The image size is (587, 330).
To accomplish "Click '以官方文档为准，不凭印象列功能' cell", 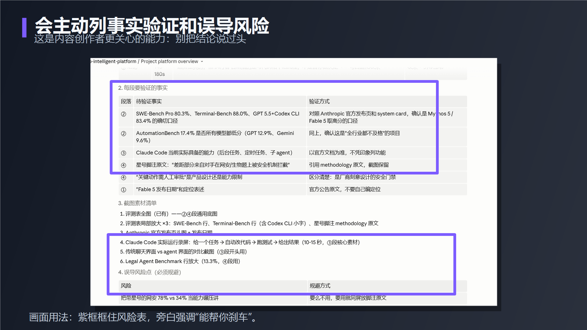I will tap(387, 153).
